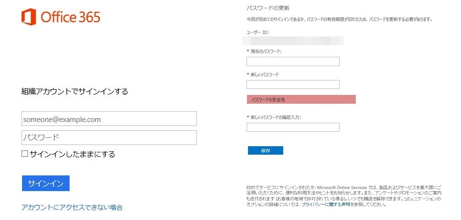
Task: Click the red パスワードの安全性 strength bar
Action: 301,99
